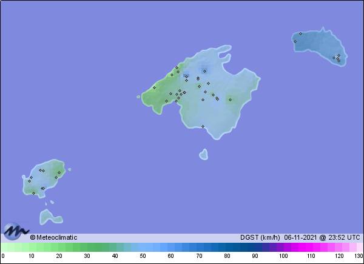Pick the westernmost station marker on Ibiza
This screenshot has width=364, height=264.
[29, 181]
